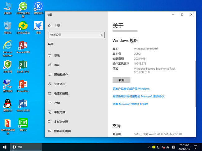Open the 迅雷 desktop shortcut
Viewport: 202px width, 151px height.
point(39,28)
